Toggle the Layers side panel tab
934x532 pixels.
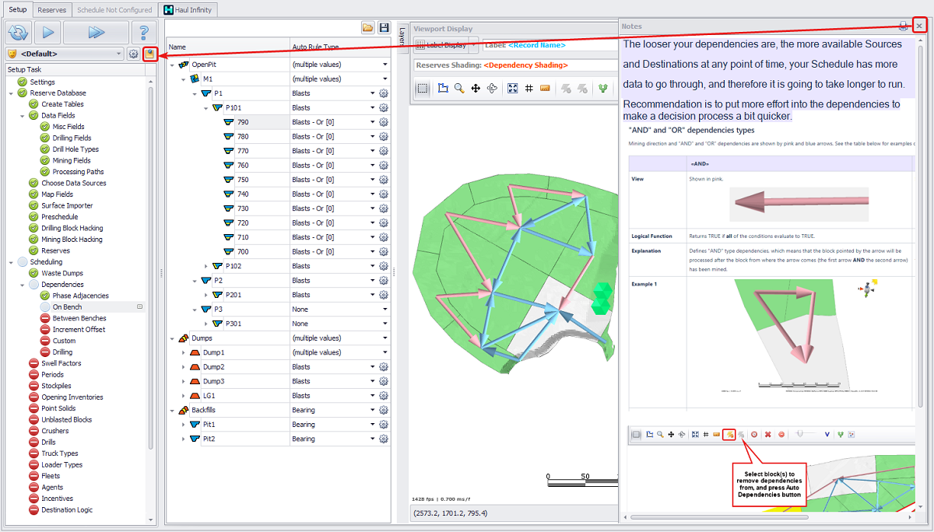click(x=402, y=35)
